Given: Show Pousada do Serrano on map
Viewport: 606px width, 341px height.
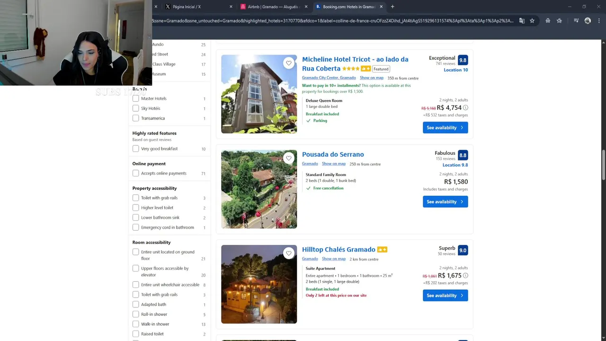Looking at the screenshot, I should coord(334,164).
